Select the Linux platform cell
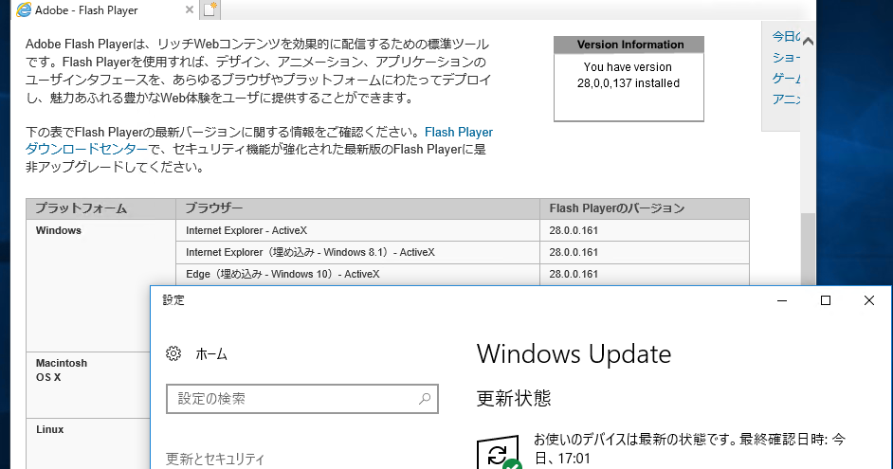 (x=88, y=444)
